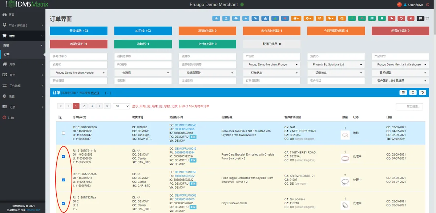Go to page 2 of the orders
The height and width of the screenshot is (213, 436).
pyautogui.click(x=84, y=106)
